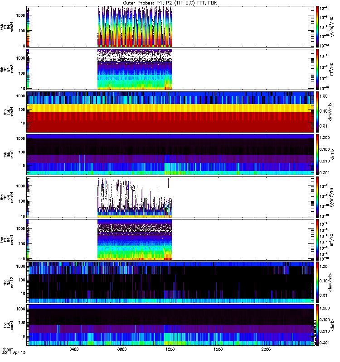
Task: Click the nT²/Hz unit label of the thc scm3 panel
Action: 331,240
